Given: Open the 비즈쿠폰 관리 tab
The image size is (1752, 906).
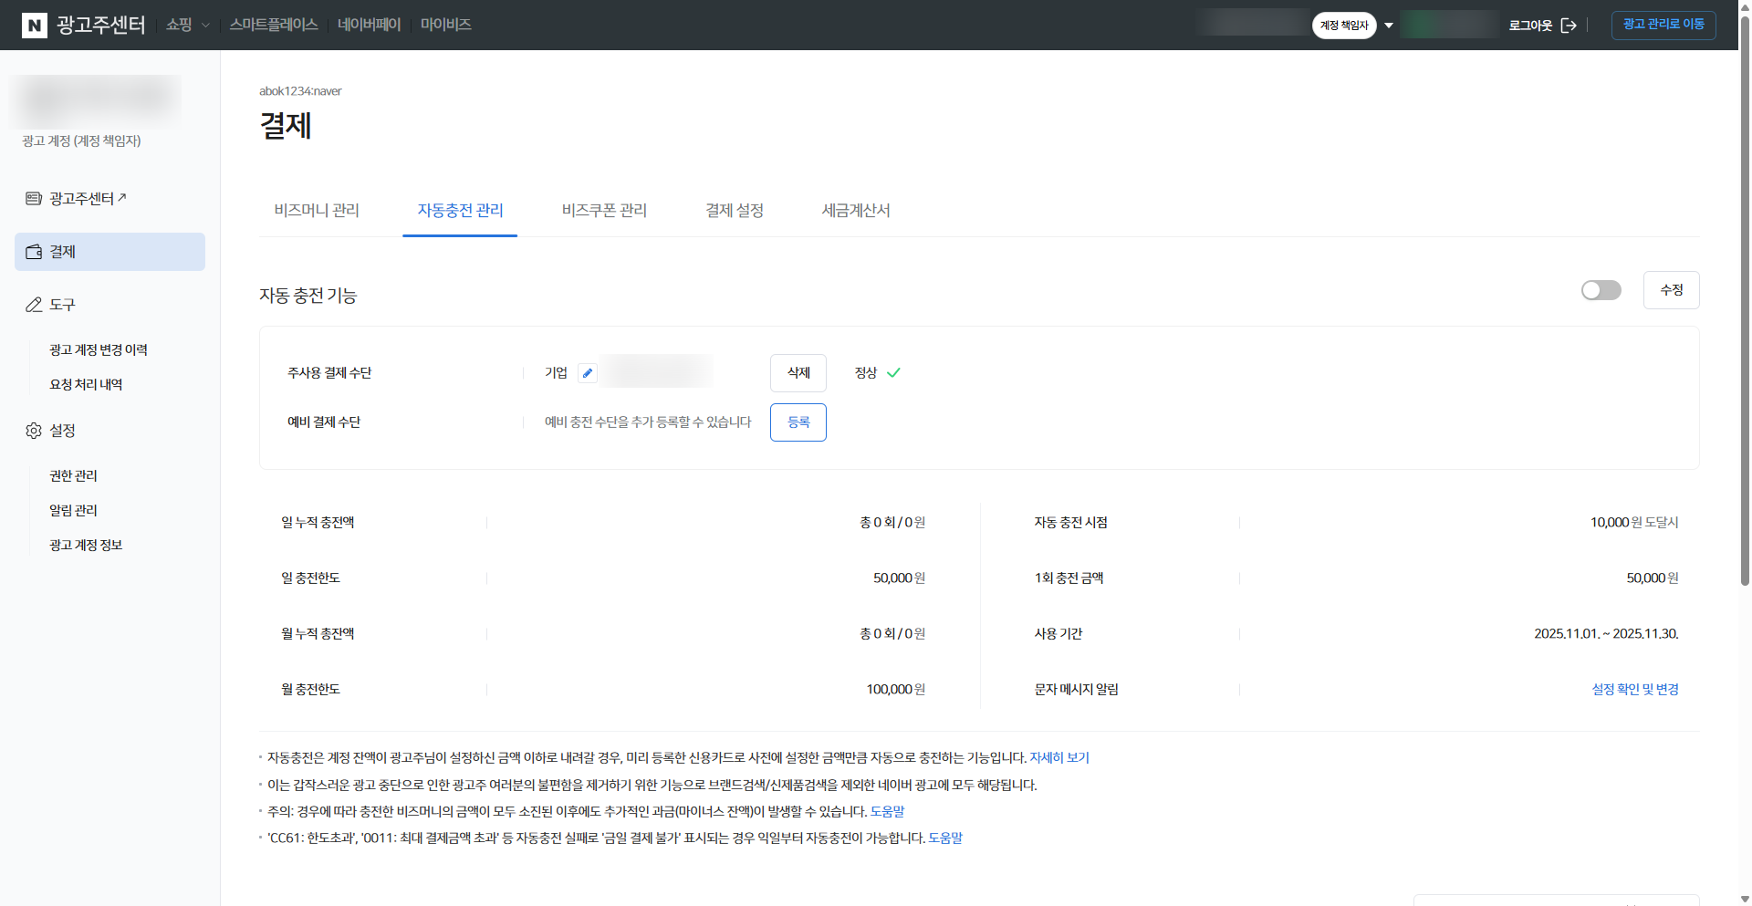Looking at the screenshot, I should (x=604, y=211).
